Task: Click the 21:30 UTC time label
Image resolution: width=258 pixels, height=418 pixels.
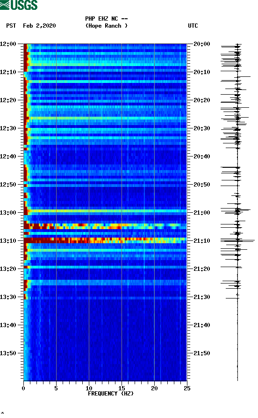Action: click(201, 297)
